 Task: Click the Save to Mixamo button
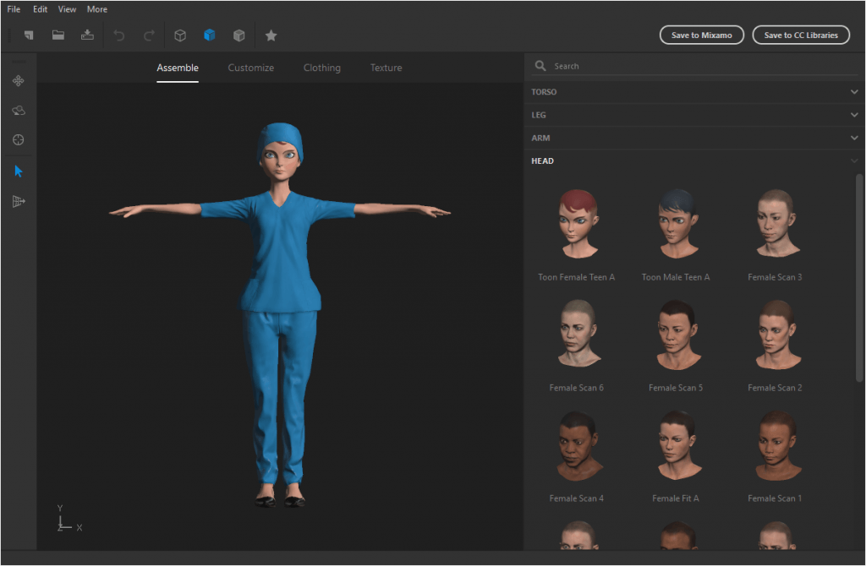click(701, 35)
